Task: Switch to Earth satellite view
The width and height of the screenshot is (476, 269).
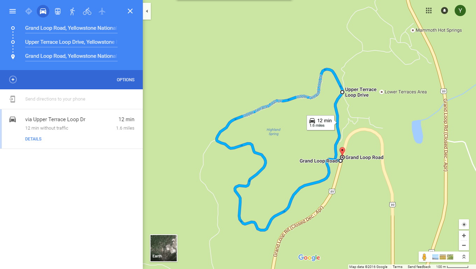Action: pos(163,248)
